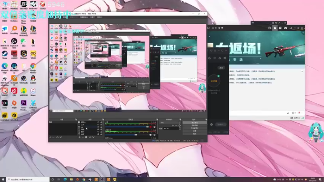Move selected source down in list
Image resolution: width=324 pixels, height=182 pixels.
click(94, 137)
